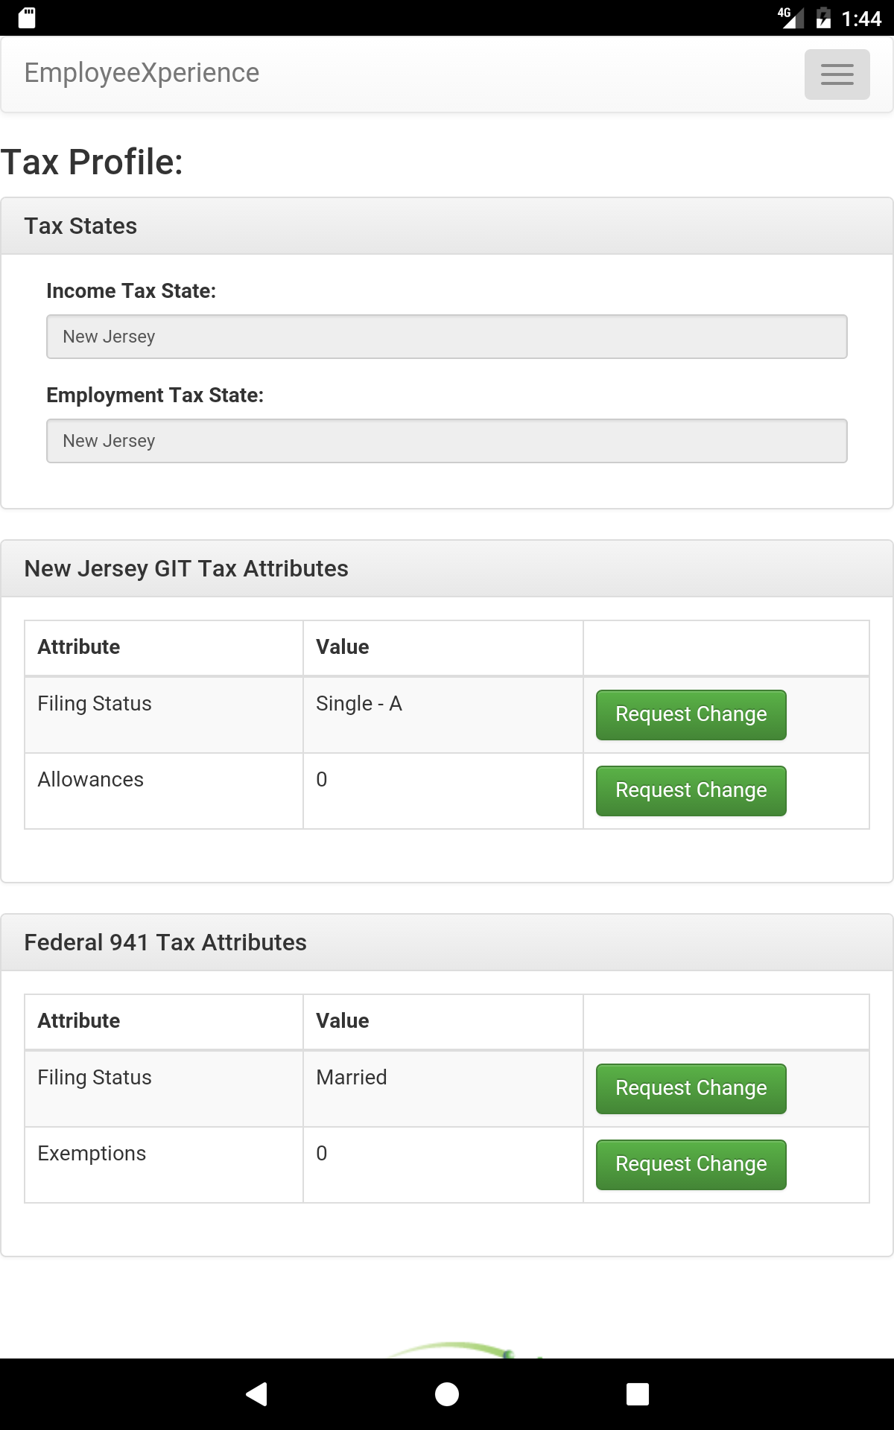Request change for Federal Exemptions
The width and height of the screenshot is (894, 1430).
click(691, 1165)
